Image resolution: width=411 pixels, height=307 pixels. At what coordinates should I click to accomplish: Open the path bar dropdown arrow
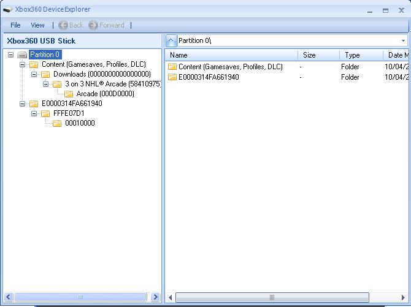click(403, 40)
